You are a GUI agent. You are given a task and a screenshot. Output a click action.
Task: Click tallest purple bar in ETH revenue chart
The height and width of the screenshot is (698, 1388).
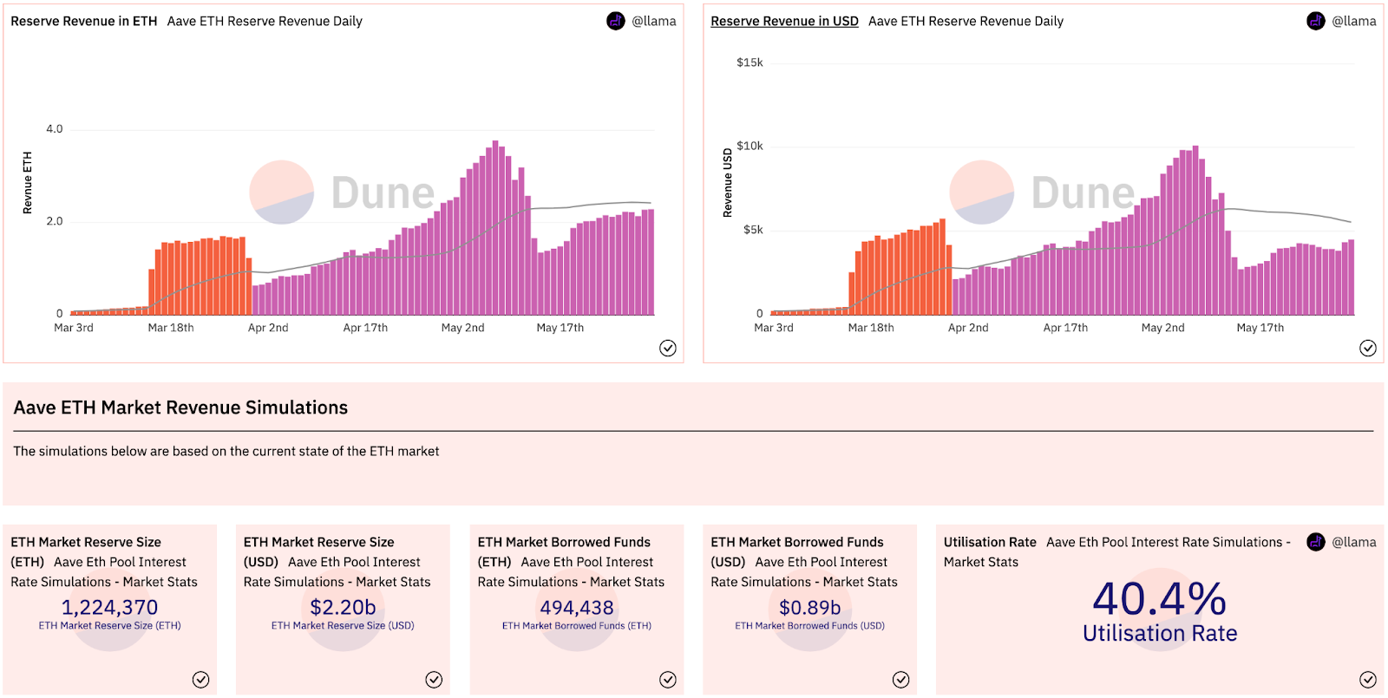[x=495, y=228]
